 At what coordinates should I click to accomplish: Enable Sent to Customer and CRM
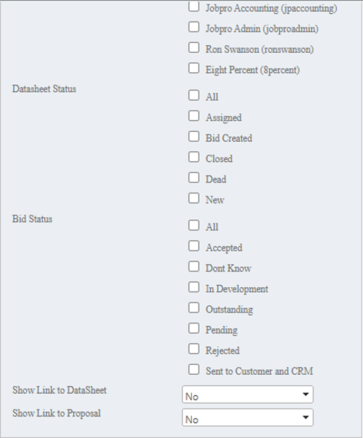coord(194,369)
